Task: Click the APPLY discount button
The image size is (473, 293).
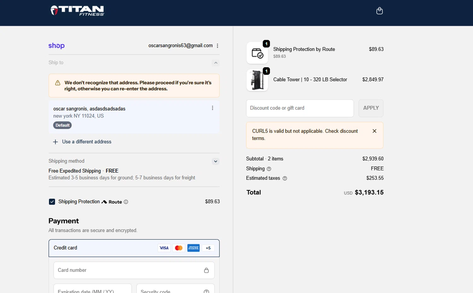Action: tap(371, 108)
